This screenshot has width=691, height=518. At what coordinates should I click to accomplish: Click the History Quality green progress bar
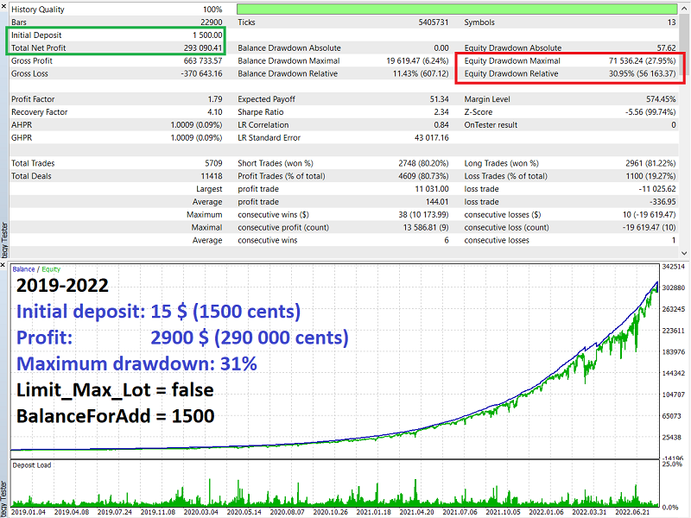pyautogui.click(x=457, y=9)
